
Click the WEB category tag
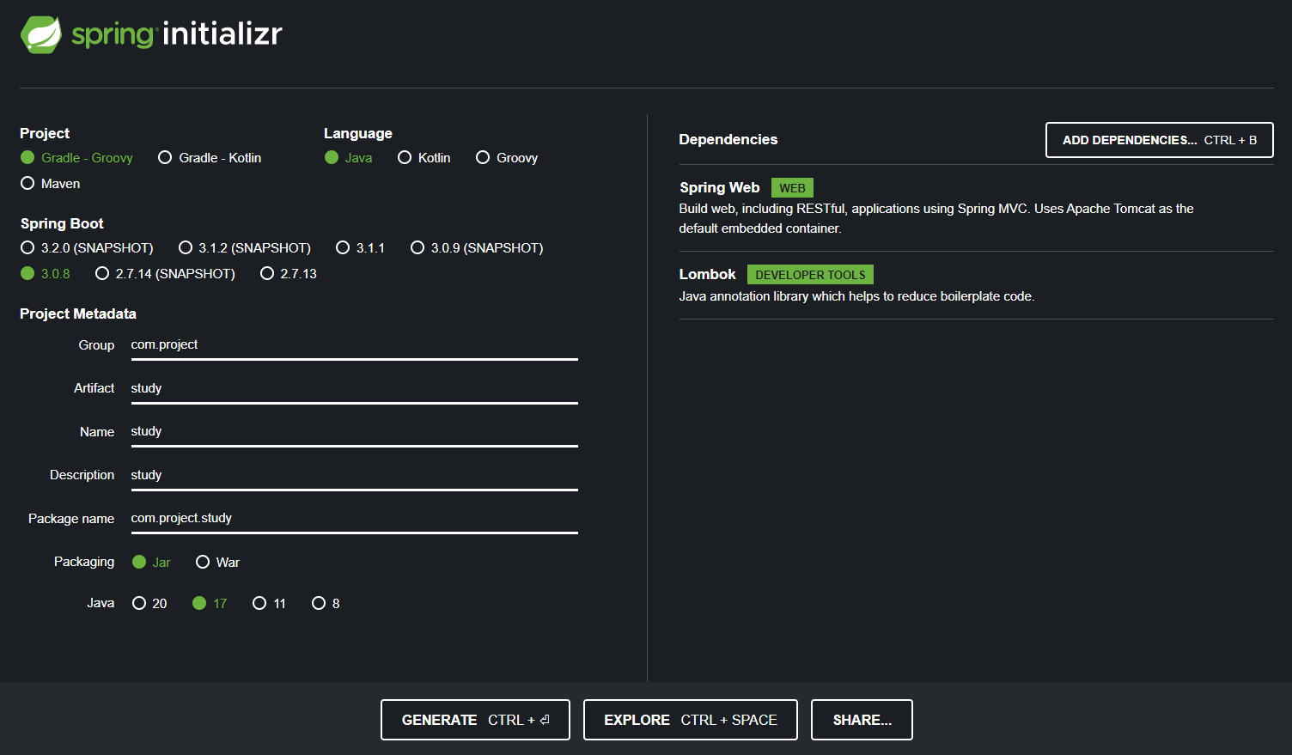click(792, 188)
